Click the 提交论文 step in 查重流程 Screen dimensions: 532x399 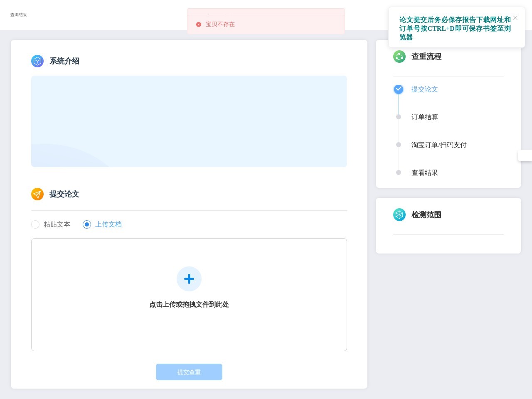point(425,89)
